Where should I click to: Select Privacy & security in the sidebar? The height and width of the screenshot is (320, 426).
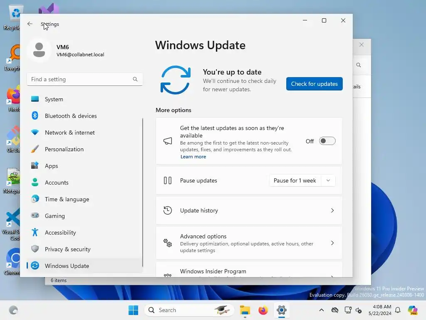coord(84,249)
